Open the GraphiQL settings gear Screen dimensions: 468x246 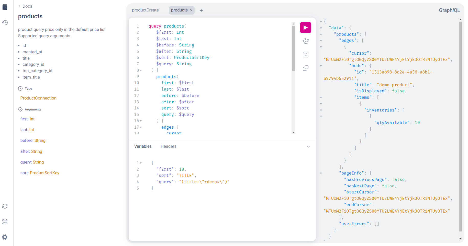tap(5, 237)
